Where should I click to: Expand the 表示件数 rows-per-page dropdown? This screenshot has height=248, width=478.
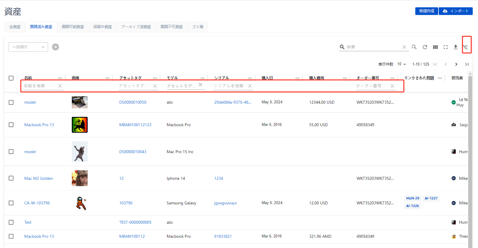402,64
